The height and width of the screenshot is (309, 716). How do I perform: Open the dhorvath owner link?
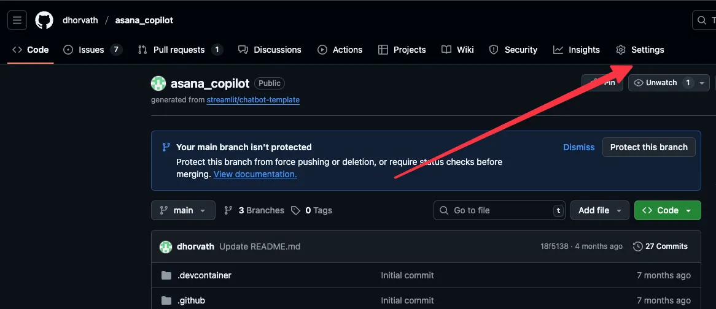(80, 20)
